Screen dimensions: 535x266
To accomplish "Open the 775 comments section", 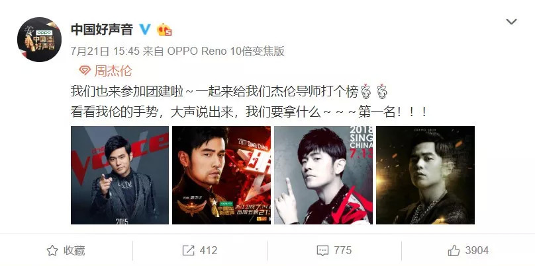I will [334, 251].
